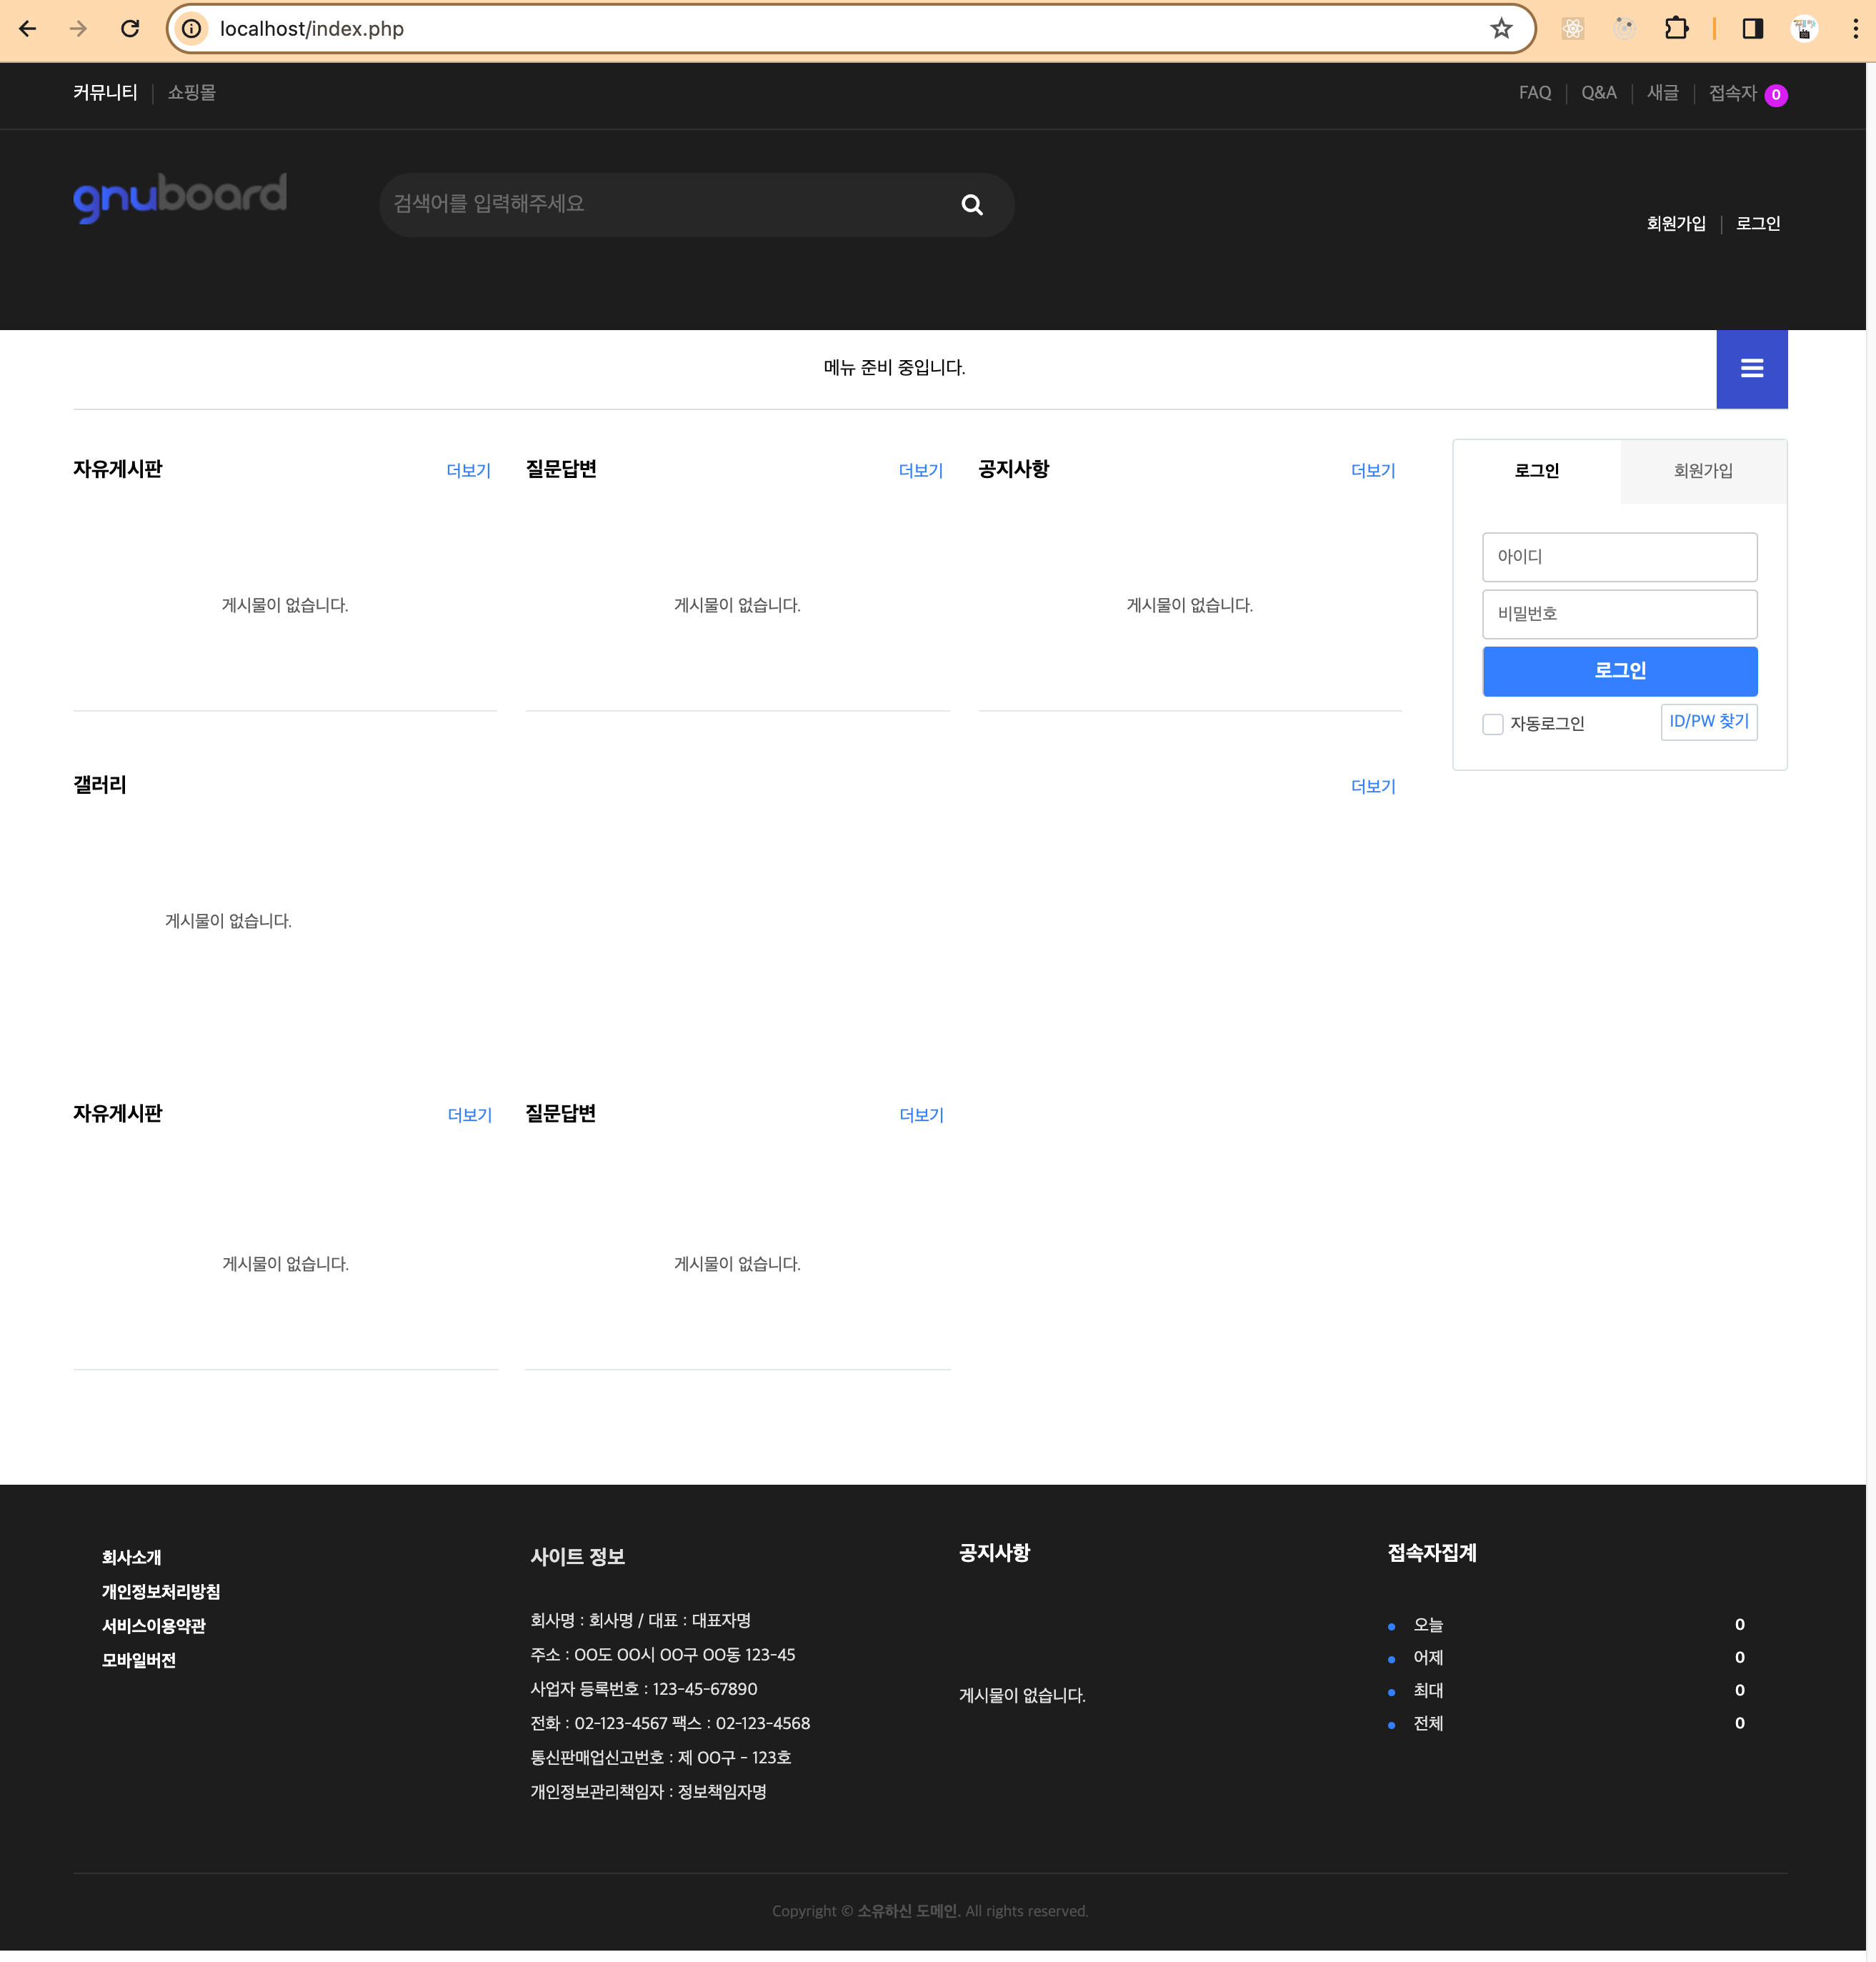1876x1962 pixels.
Task: Enable 자동로그인 checkbox
Action: [1492, 724]
